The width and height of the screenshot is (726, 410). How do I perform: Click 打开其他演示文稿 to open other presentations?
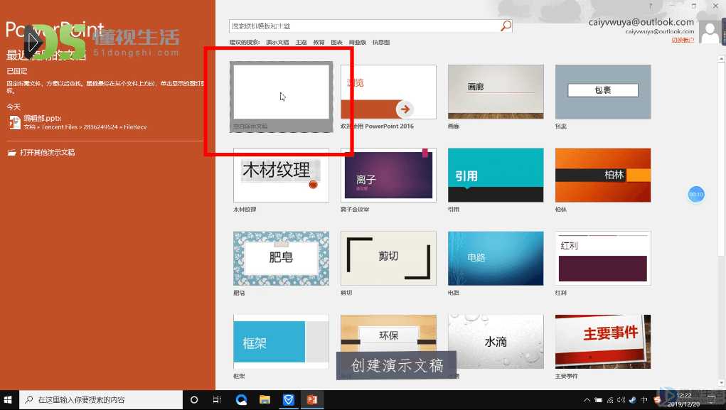click(47, 152)
